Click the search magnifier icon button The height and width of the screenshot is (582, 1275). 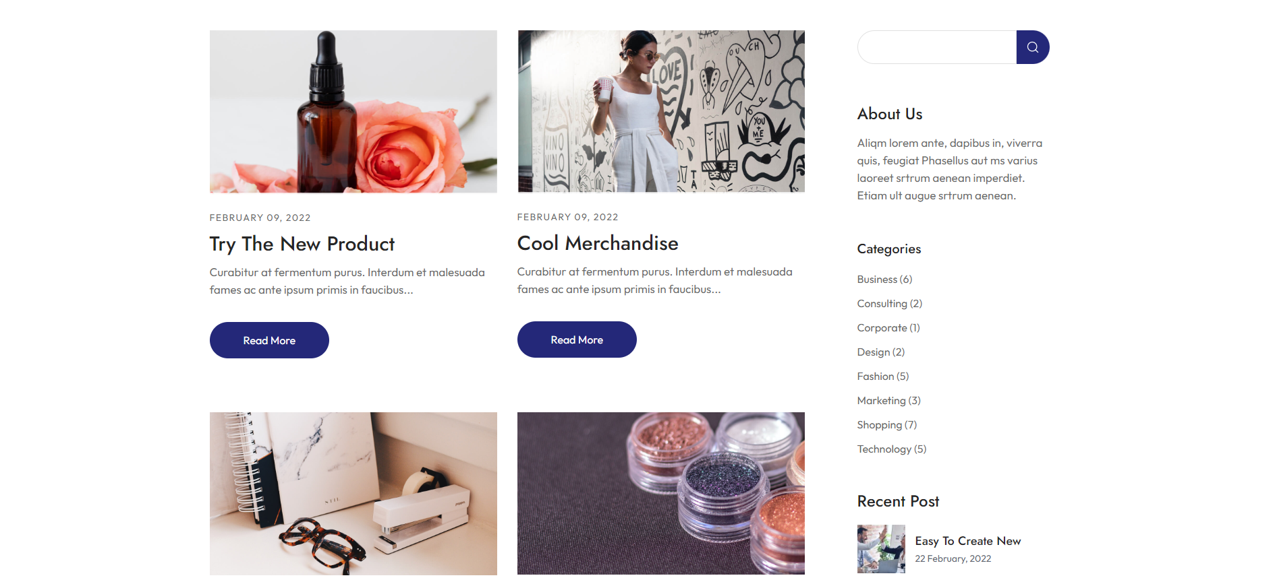pos(1032,47)
